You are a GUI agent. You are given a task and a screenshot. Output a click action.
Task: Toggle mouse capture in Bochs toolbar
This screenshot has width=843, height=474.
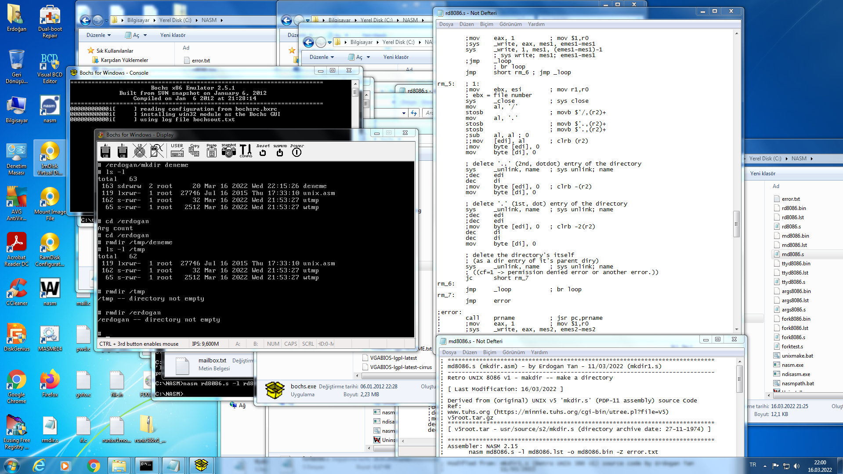[x=156, y=151]
